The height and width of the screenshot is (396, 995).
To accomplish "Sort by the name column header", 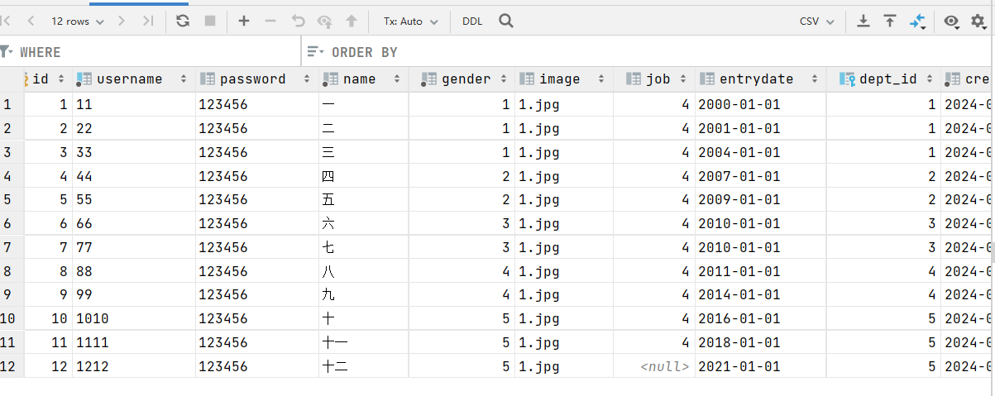I will [364, 79].
